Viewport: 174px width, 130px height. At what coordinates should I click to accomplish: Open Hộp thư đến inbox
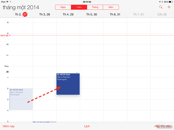tap(163, 126)
